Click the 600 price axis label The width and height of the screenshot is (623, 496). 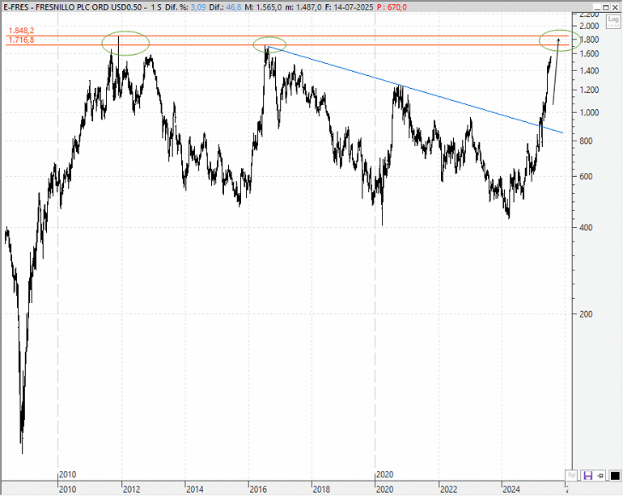(586, 177)
